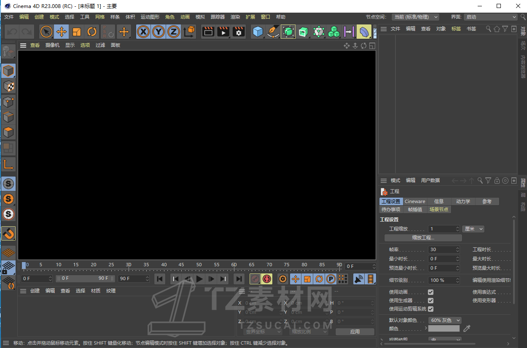This screenshot has width=527, height=348.
Task: Switch to texture mode with the checkered cube
Action: 8,86
